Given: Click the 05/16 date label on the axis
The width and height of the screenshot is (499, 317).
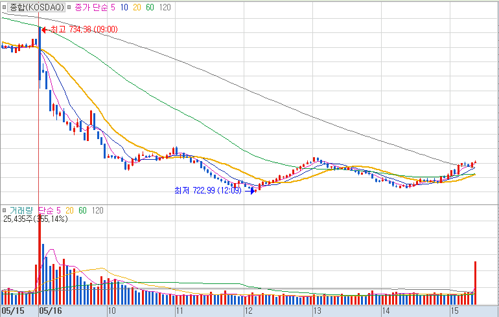Looking at the screenshot, I should coord(51,311).
